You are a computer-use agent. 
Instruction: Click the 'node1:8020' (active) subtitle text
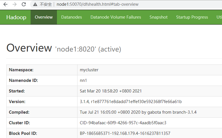pyautogui.click(x=88, y=49)
